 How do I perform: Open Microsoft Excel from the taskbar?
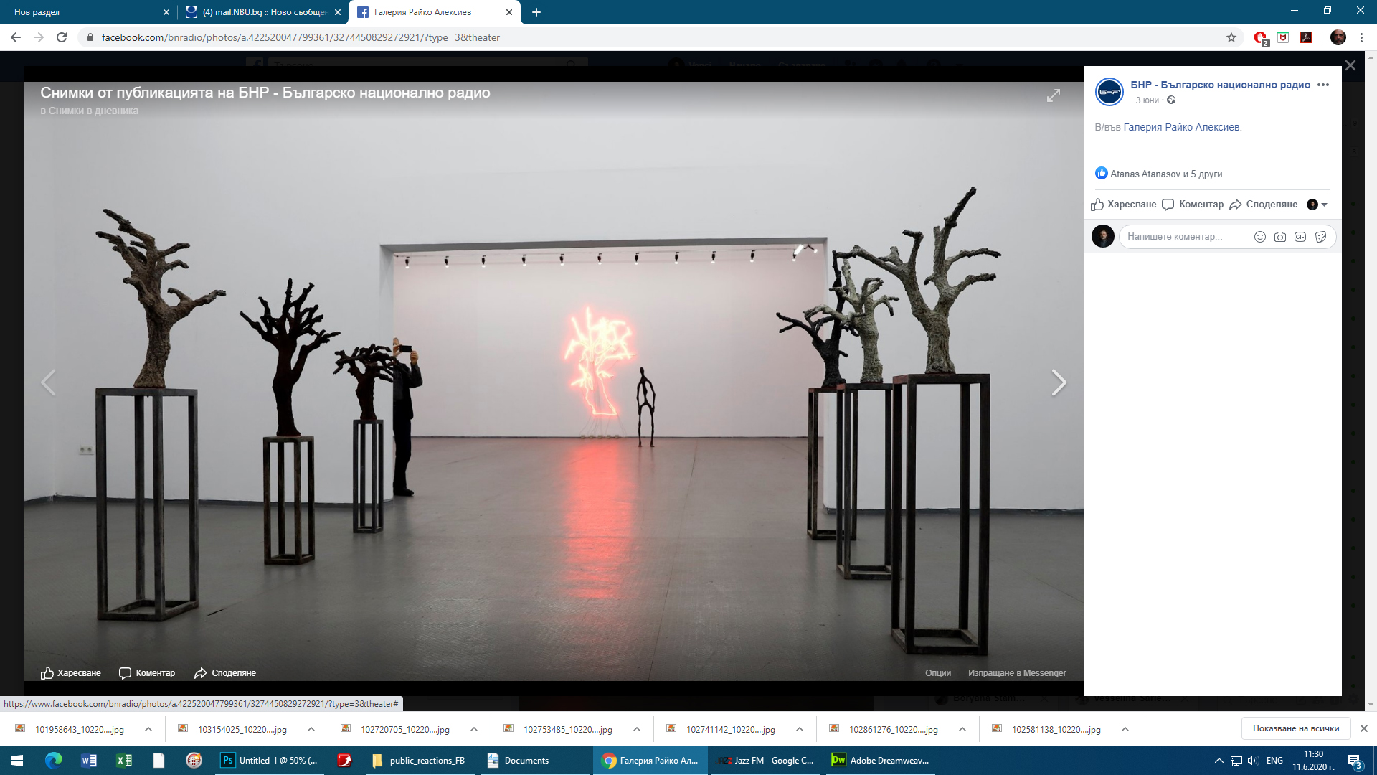pyautogui.click(x=124, y=761)
